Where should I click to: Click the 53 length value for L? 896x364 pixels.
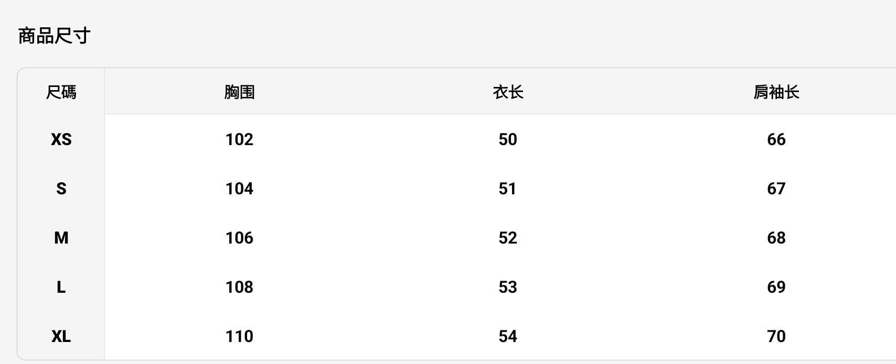point(508,287)
